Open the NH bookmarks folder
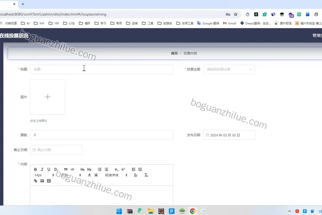 [39, 23]
